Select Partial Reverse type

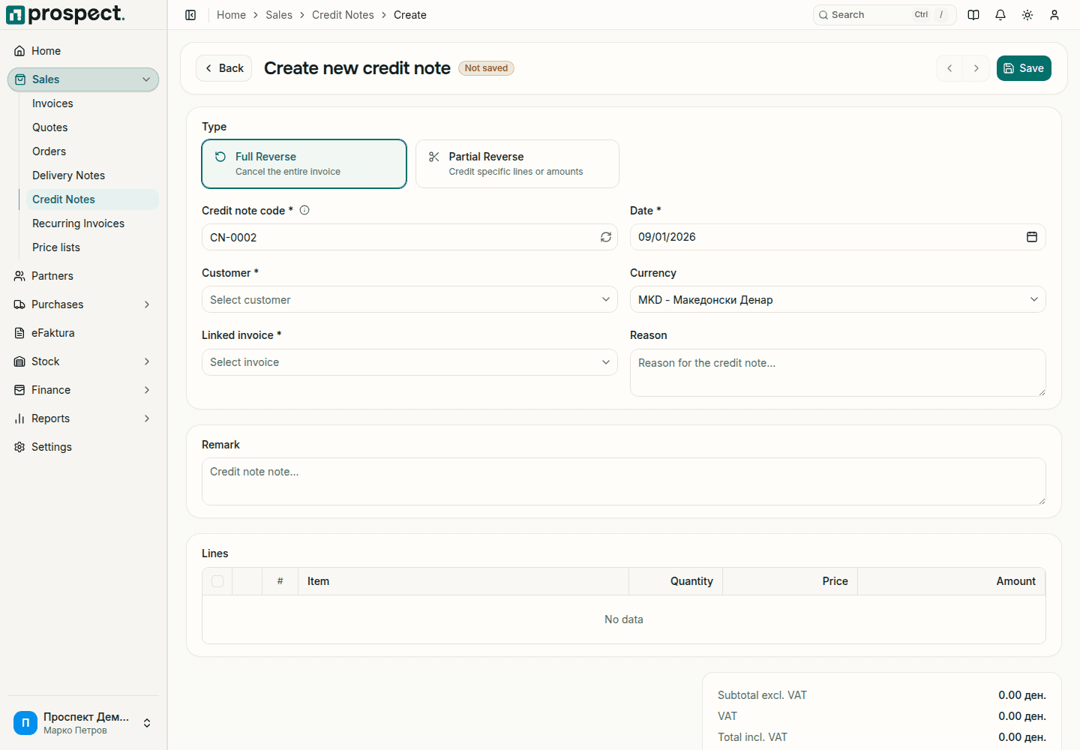pos(517,163)
